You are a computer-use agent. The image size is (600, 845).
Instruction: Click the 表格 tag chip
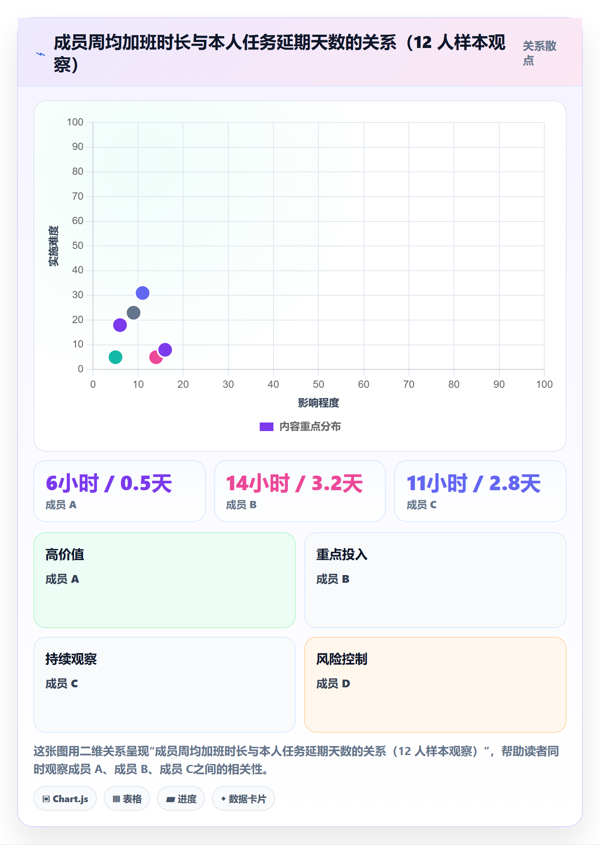coord(127,799)
